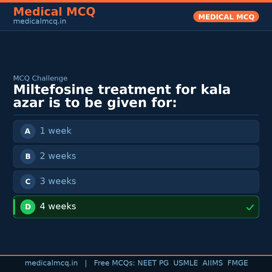
Task: Click the MCQ Challenge label
Action: coord(40,78)
